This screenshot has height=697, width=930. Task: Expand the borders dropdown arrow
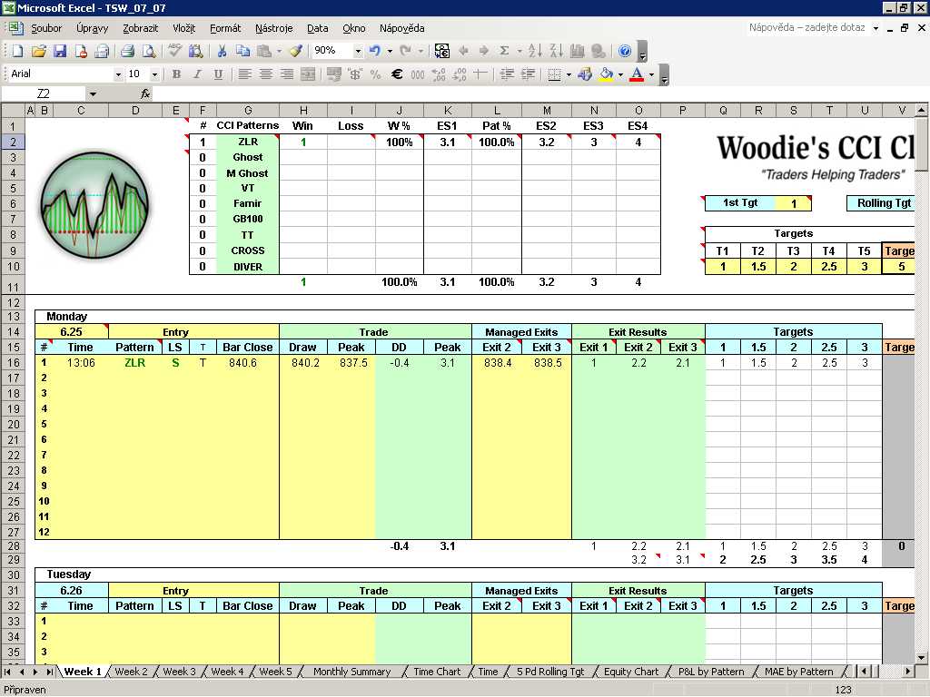click(569, 74)
